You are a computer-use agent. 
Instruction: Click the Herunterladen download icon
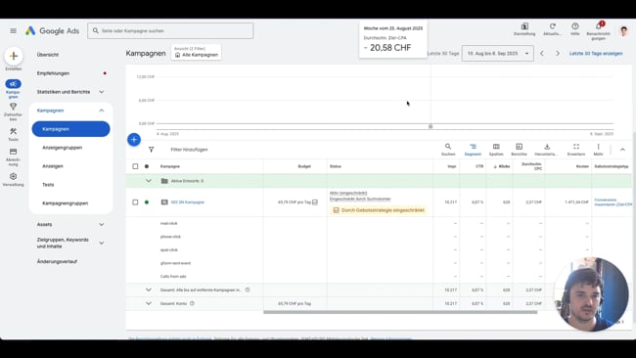pyautogui.click(x=547, y=147)
